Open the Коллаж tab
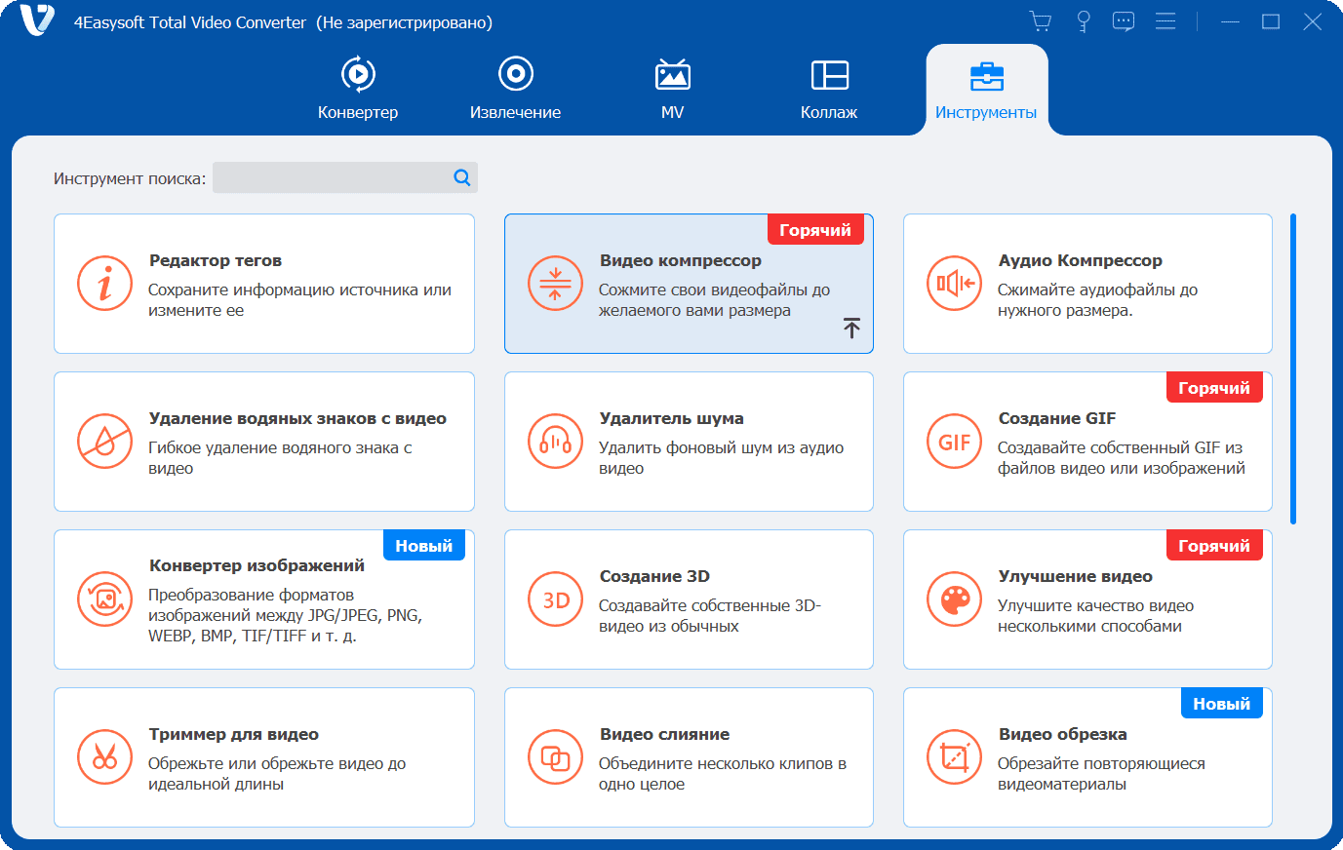Viewport: 1343px width, 850px height. tap(829, 89)
